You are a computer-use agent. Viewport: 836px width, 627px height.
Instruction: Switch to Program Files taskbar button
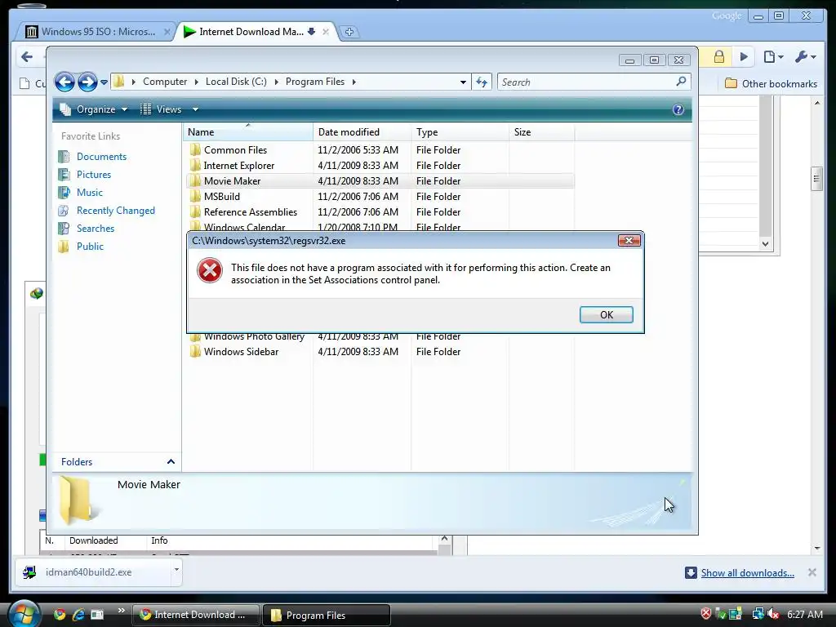[x=327, y=615]
